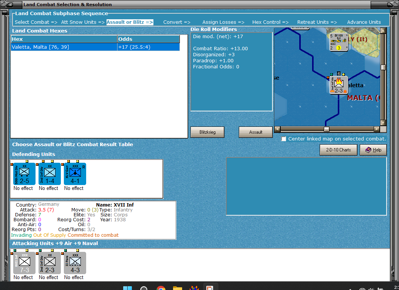The height and width of the screenshot is (290, 399).
Task: Select Valetta, Malta combat hex row
Action: (95, 47)
